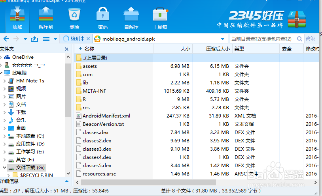Viewport: 322px width, 196px height.
Task: Click the 自解压 (Self-extract) icon
Action: [131, 18]
